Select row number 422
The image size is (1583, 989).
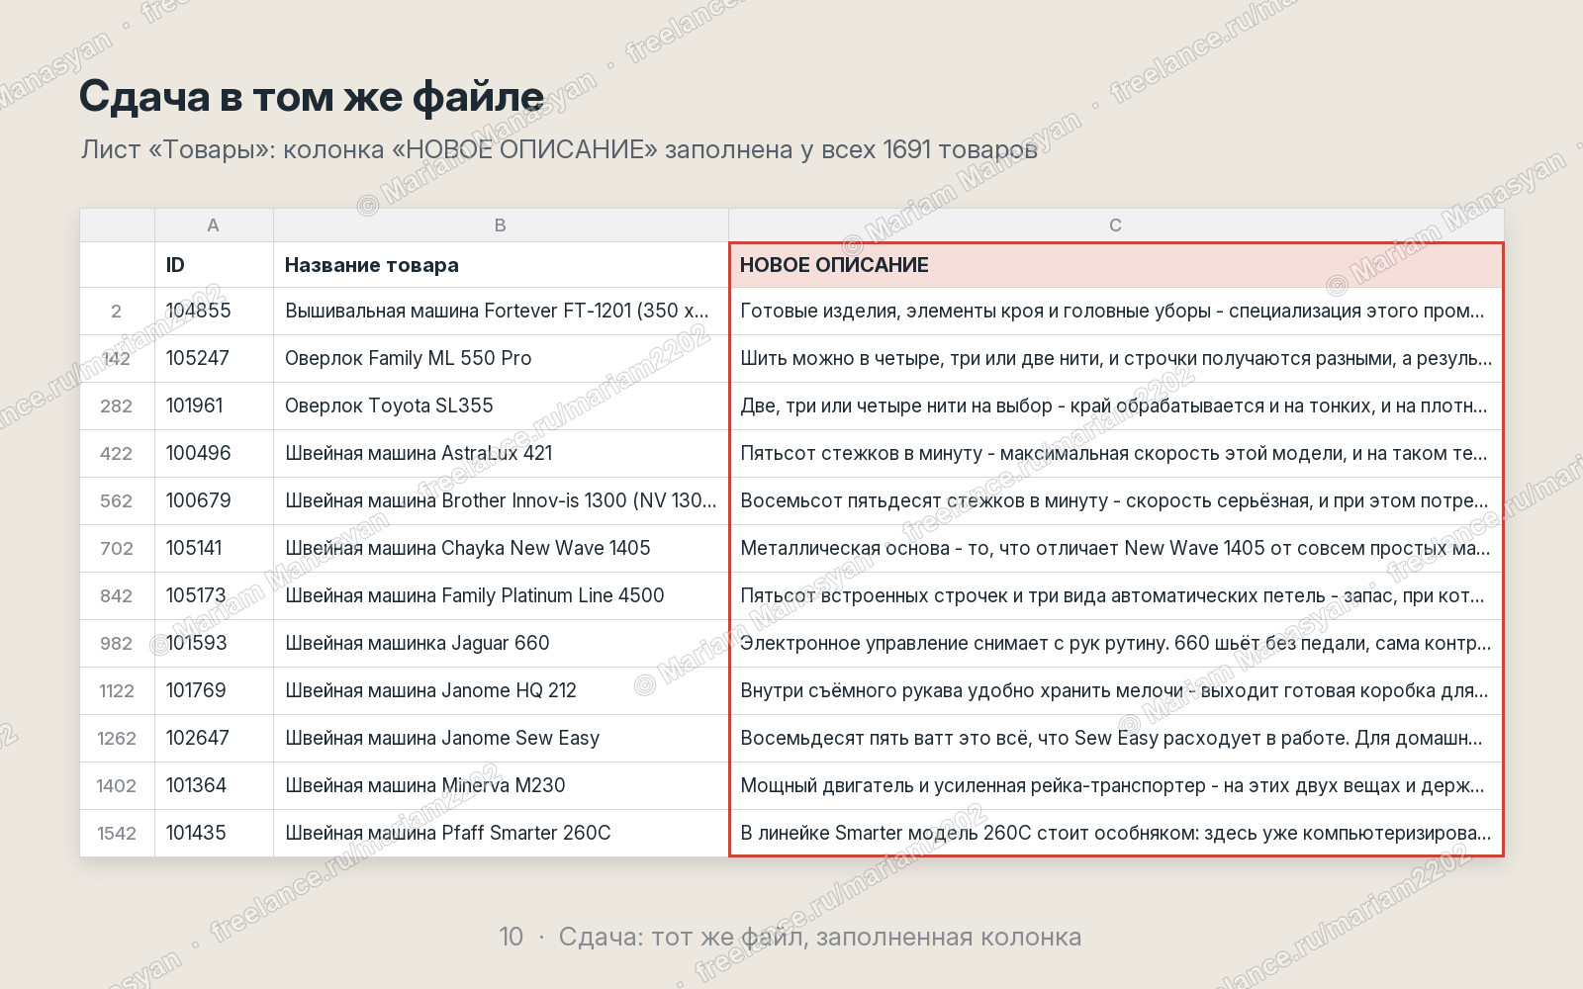[117, 454]
